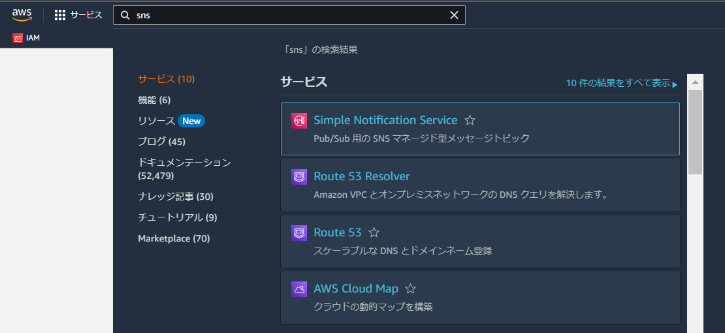Click the Route 53 service icon

[x=299, y=232]
